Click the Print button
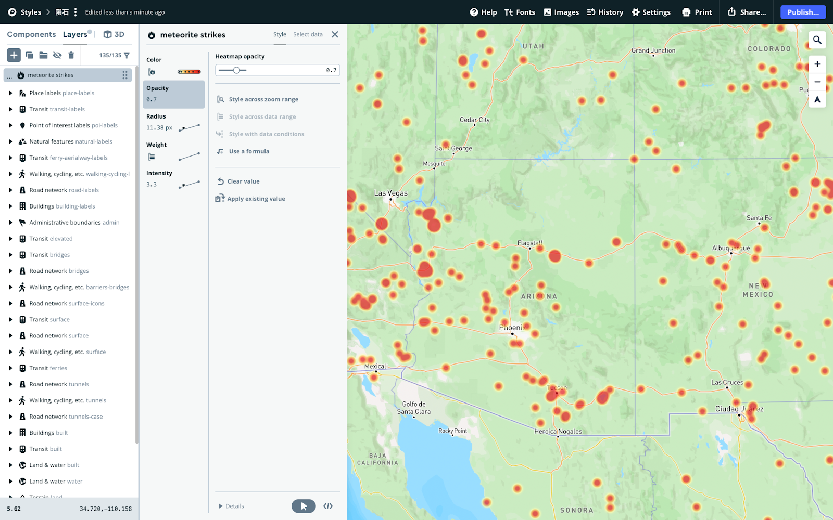 [697, 12]
